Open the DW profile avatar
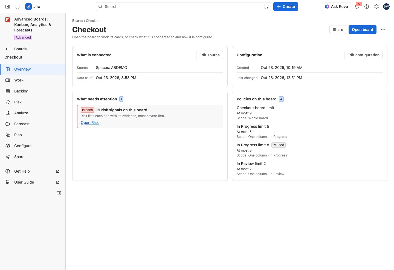 pos(386,7)
